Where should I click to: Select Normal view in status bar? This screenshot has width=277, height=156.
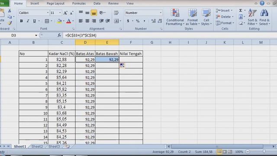(x=219, y=152)
